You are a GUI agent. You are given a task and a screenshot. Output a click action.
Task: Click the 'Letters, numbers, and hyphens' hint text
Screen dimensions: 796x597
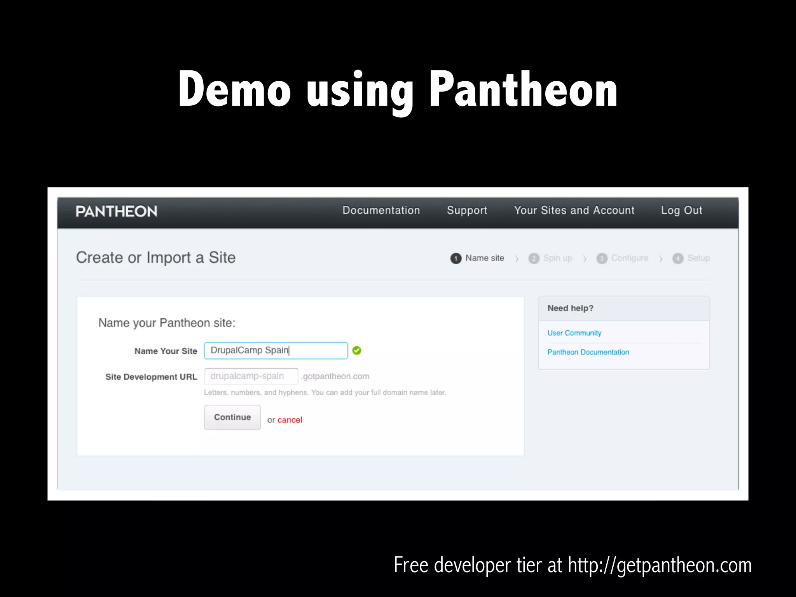click(x=325, y=393)
